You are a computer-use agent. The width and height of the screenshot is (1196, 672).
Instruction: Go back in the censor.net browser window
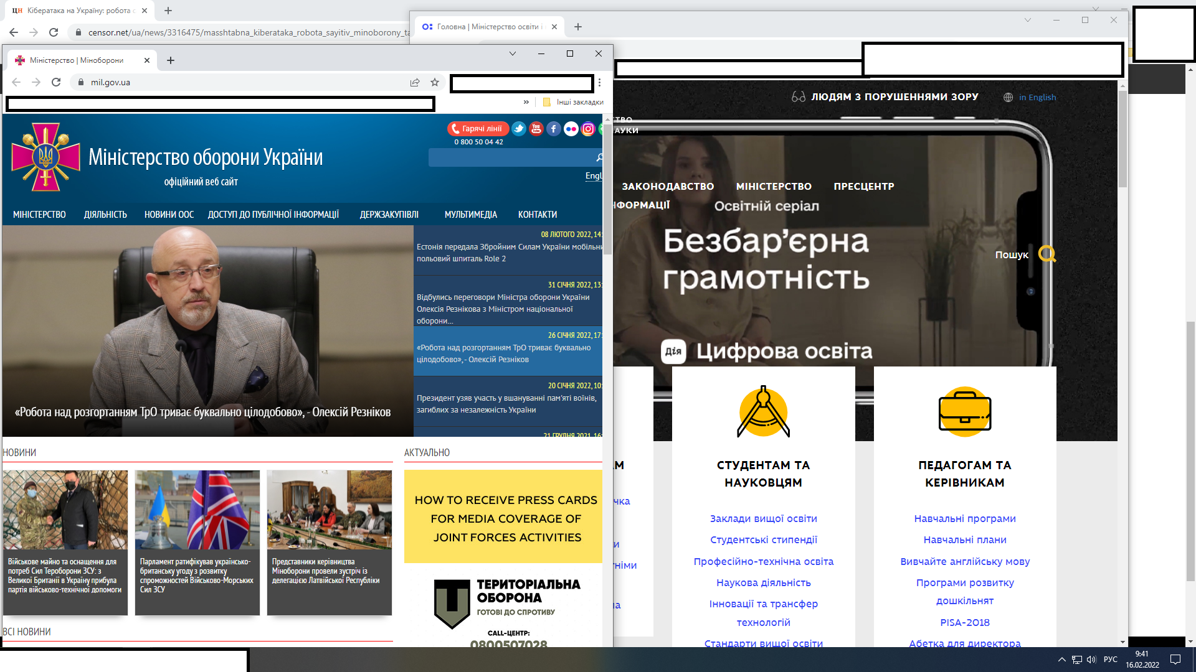14,32
